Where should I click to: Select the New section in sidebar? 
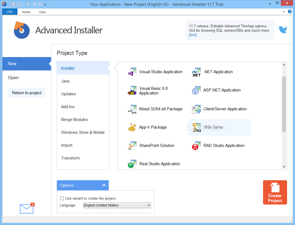[27, 64]
